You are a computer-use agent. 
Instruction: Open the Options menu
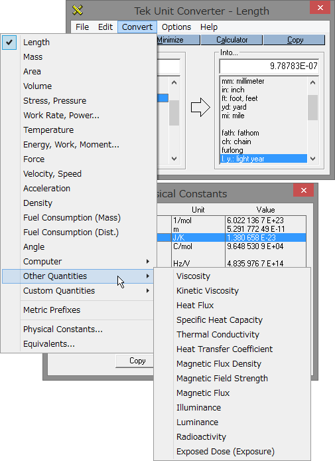tap(176, 27)
